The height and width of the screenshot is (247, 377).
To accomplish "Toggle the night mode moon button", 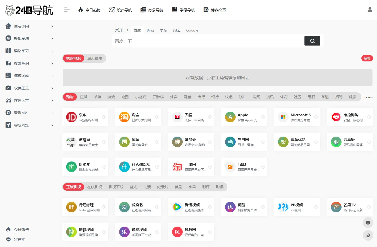I will 368,235.
